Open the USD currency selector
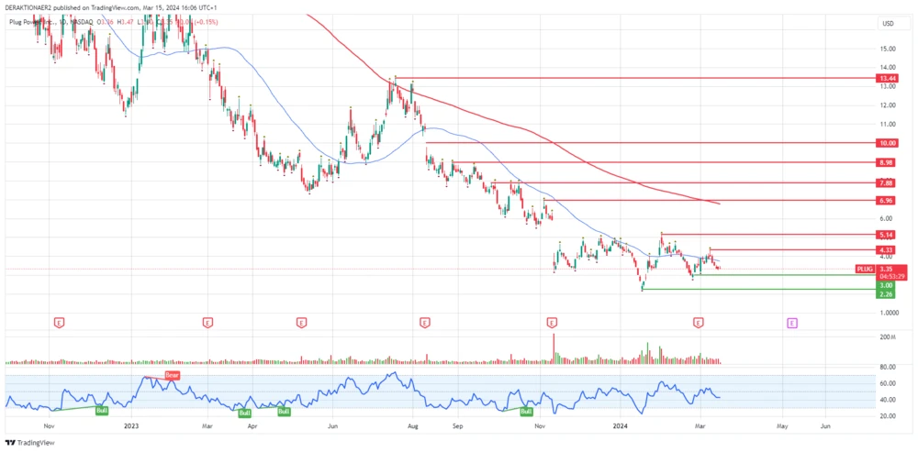Screen dimensions: 918x452 pyautogui.click(x=888, y=23)
